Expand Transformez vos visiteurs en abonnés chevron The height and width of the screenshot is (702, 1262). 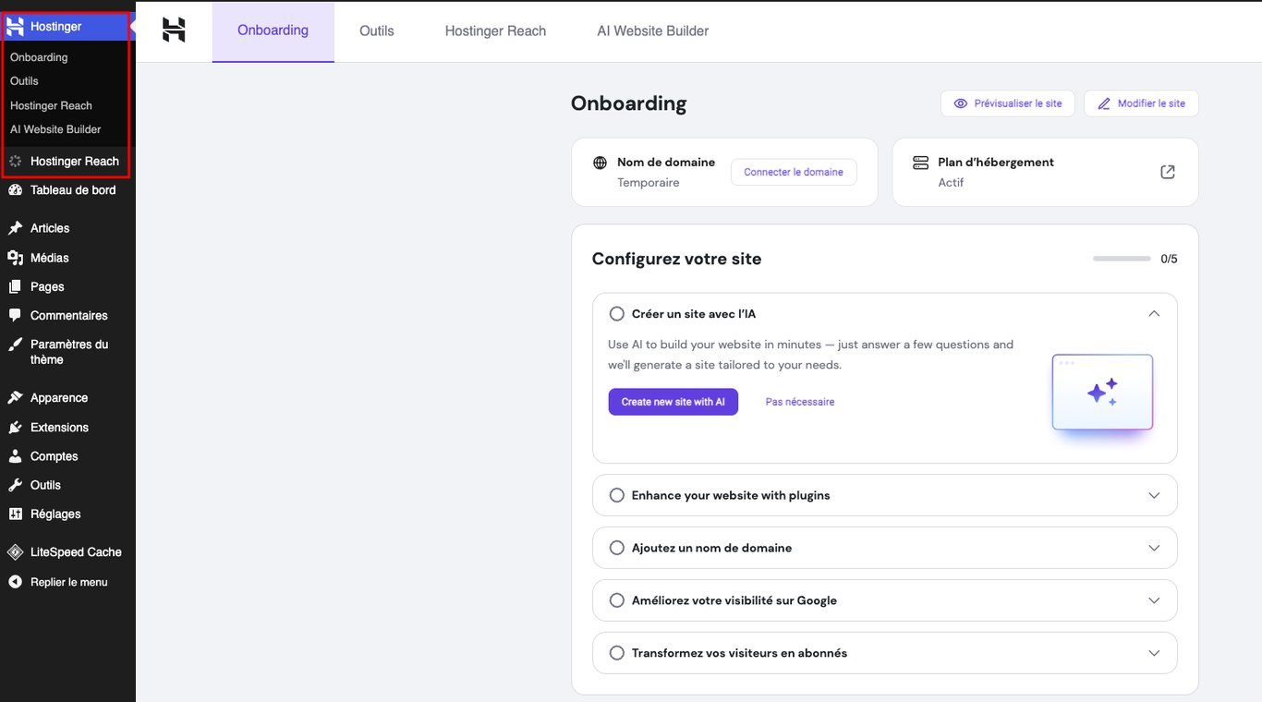tap(1154, 653)
